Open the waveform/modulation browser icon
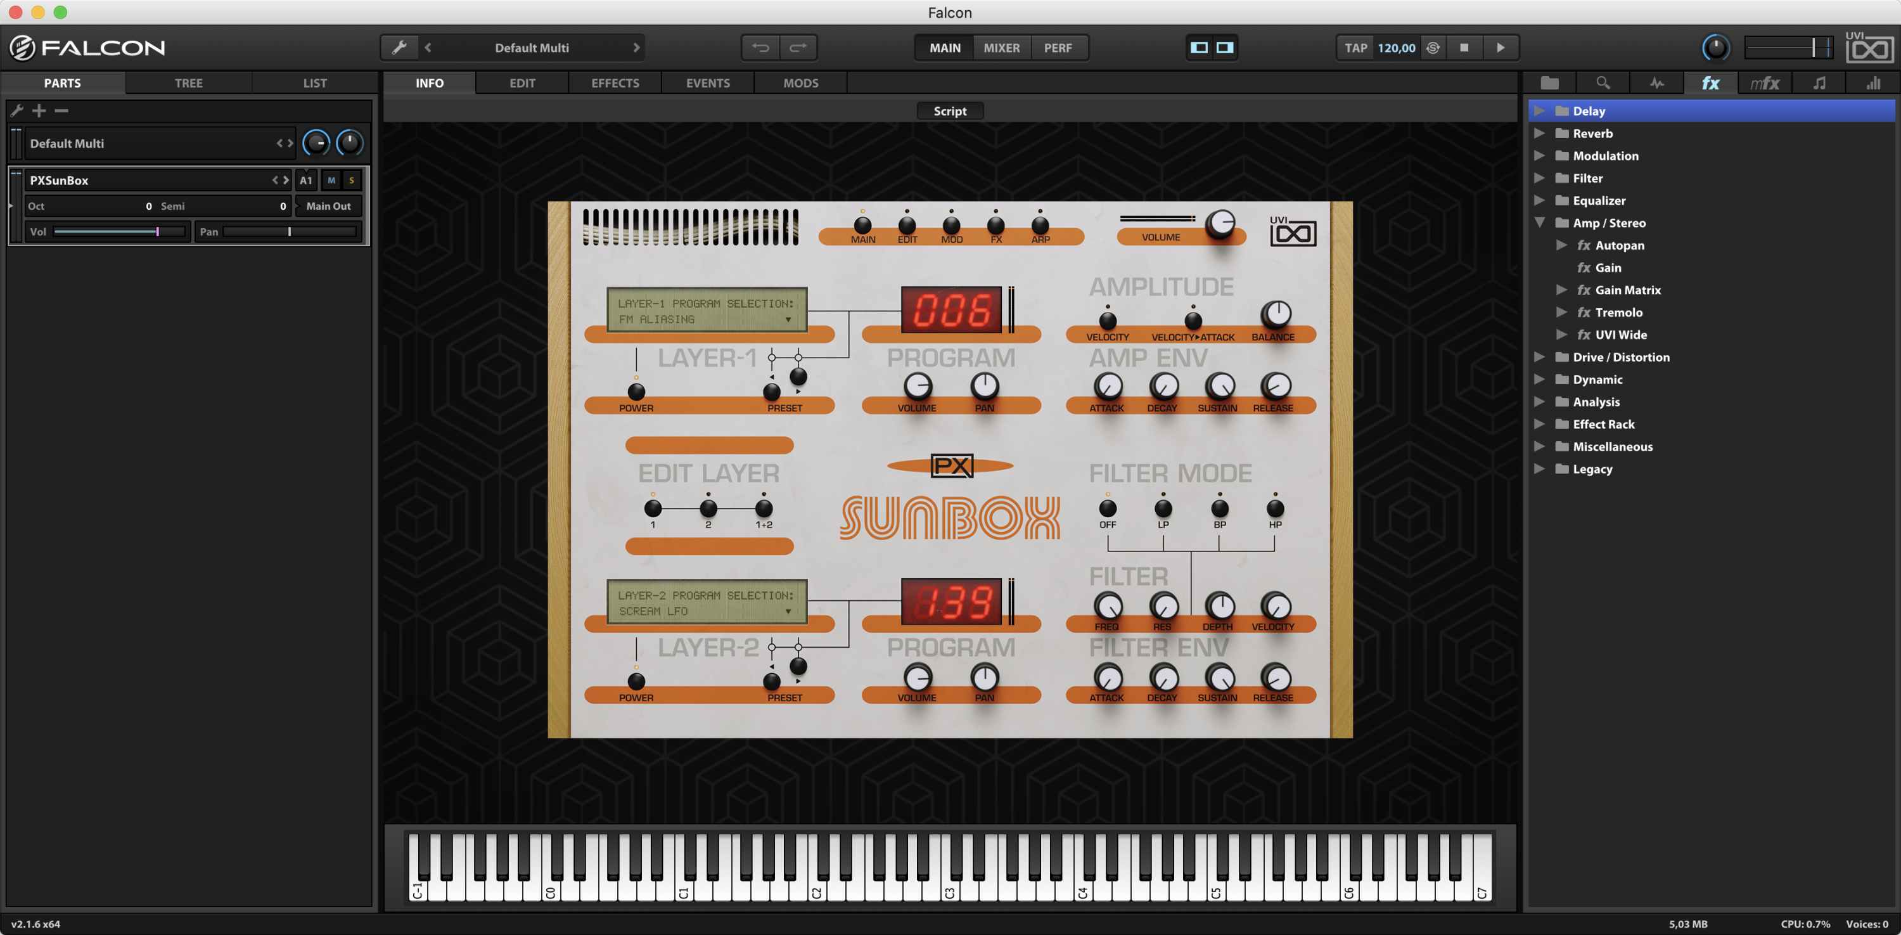This screenshot has height=935, width=1901. [1657, 82]
